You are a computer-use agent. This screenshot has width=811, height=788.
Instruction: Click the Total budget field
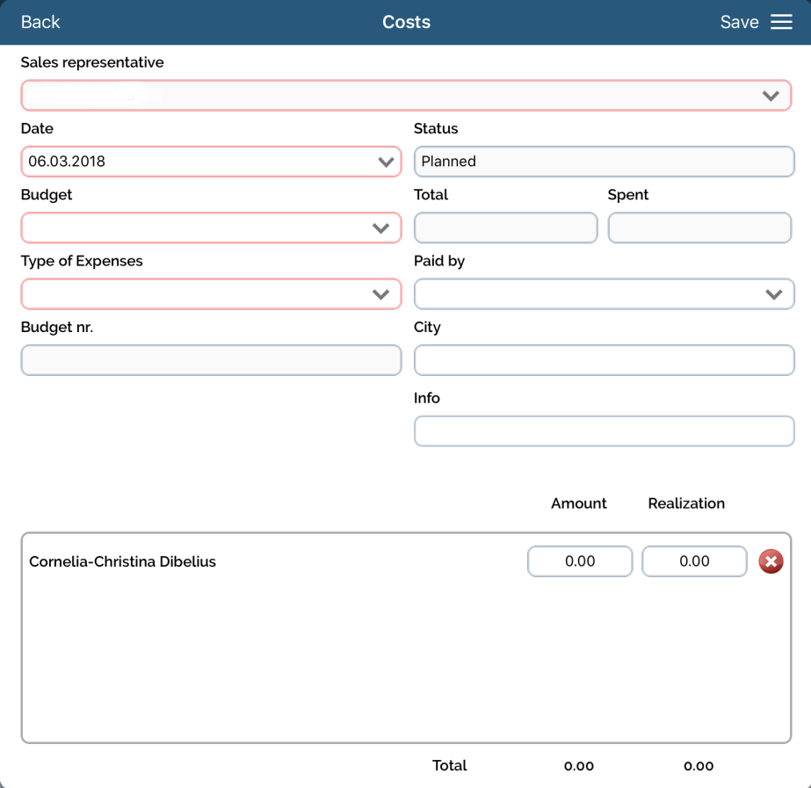pyautogui.click(x=505, y=228)
